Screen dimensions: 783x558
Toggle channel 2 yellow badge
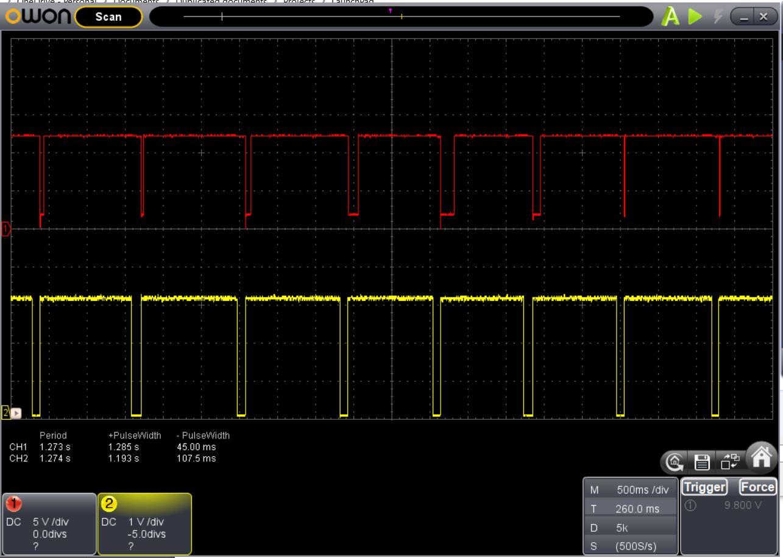(x=108, y=505)
